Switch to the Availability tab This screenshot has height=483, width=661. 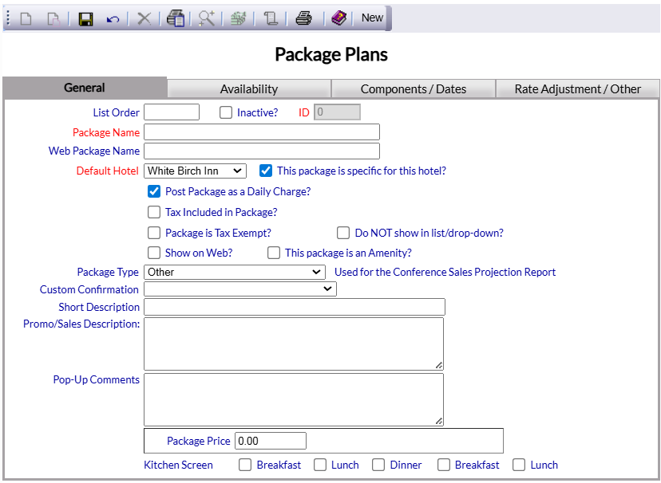click(249, 89)
